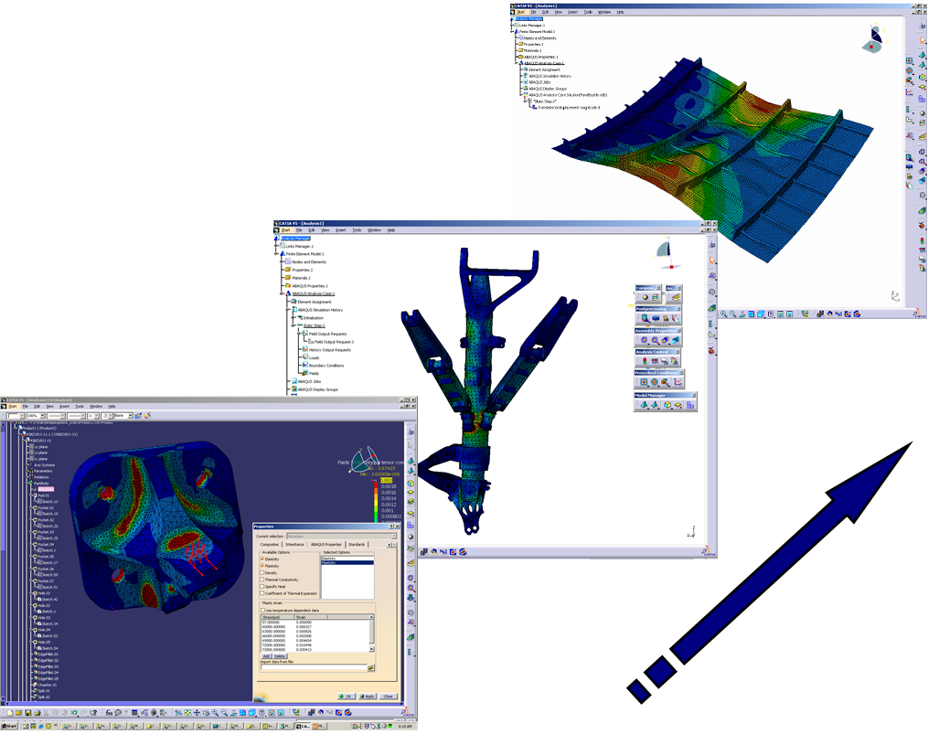Click the Import data from file field
This screenshot has height=745, width=928.
(x=314, y=667)
